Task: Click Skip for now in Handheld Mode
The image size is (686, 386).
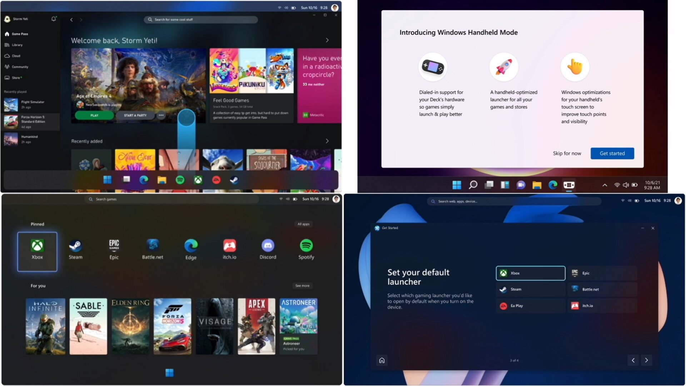Action: [567, 153]
